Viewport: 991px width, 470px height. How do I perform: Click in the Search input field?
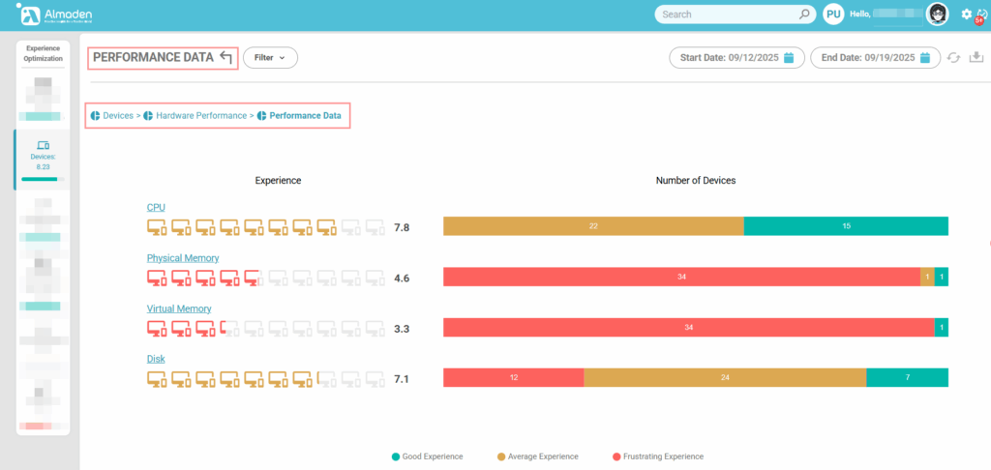coord(726,15)
